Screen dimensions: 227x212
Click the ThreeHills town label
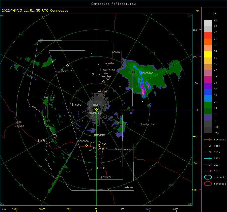pyautogui.click(x=127, y=110)
